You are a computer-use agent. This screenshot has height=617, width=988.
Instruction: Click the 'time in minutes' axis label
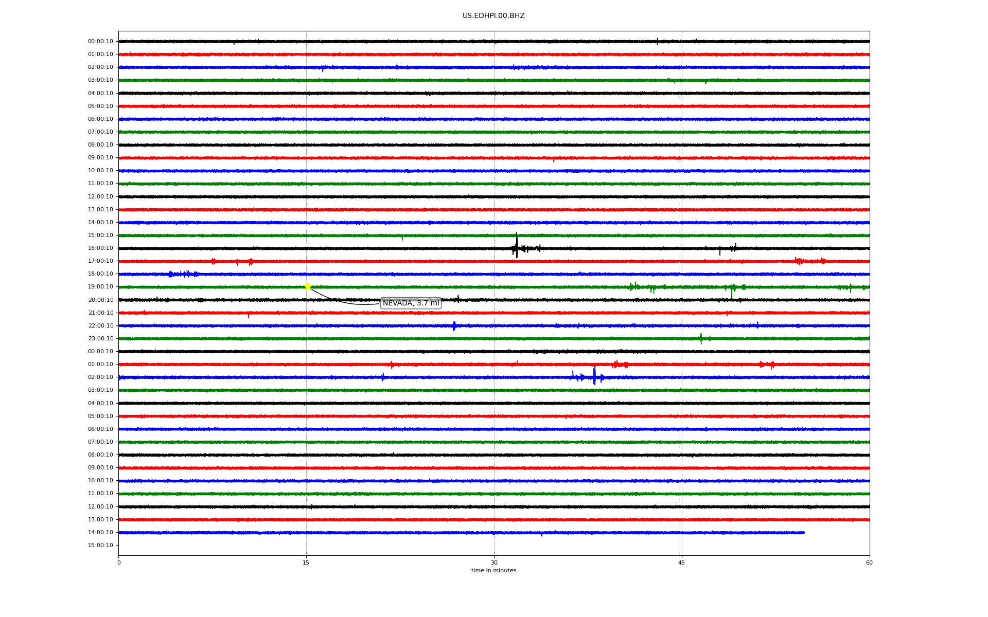pos(493,571)
